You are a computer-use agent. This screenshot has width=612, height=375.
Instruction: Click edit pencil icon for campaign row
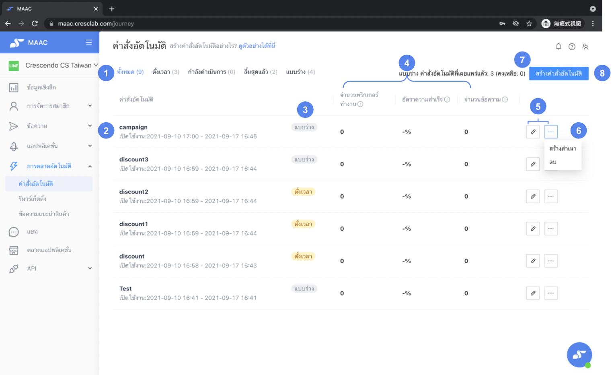click(533, 132)
